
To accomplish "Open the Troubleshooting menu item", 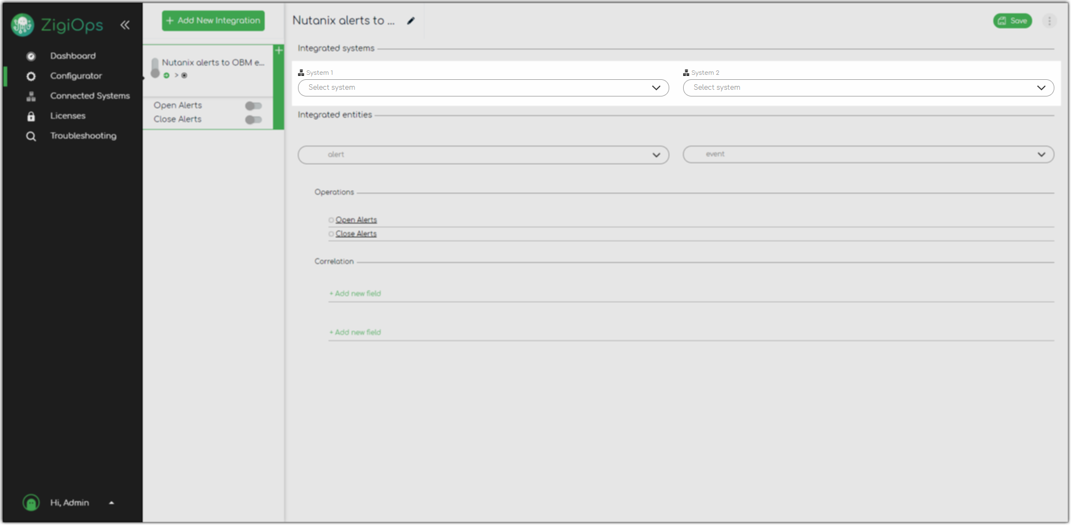I will pyautogui.click(x=83, y=136).
